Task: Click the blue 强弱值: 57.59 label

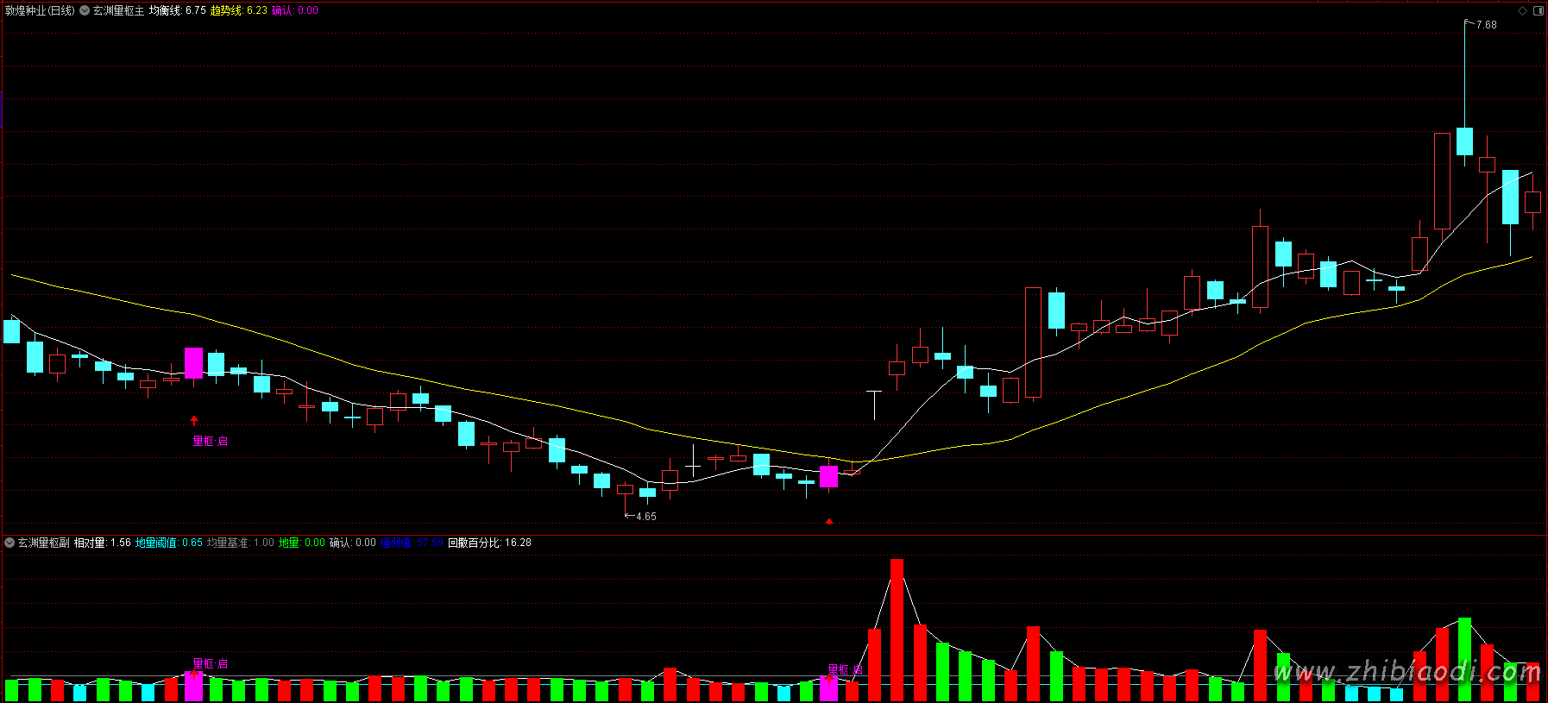Action: tap(412, 543)
